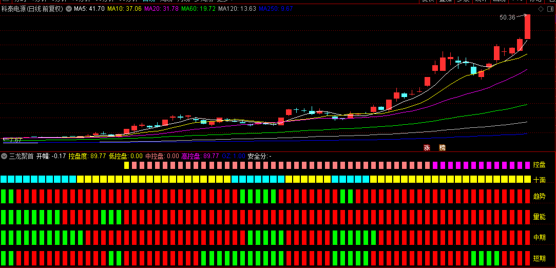Image resolution: width=556 pixels, height=268 pixels.
Task: Expand the 三龙聚首 indicator dropdown arrow
Action: click(4, 156)
